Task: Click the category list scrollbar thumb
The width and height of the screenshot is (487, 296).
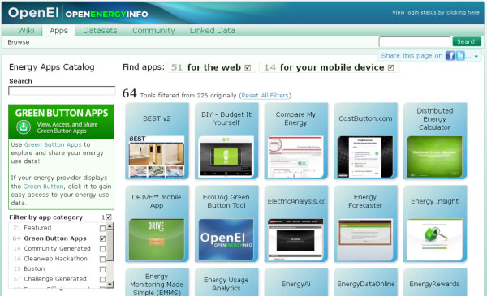Action: [110, 246]
